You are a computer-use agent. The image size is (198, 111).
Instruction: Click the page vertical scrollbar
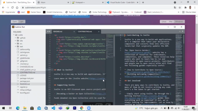coord(197,34)
